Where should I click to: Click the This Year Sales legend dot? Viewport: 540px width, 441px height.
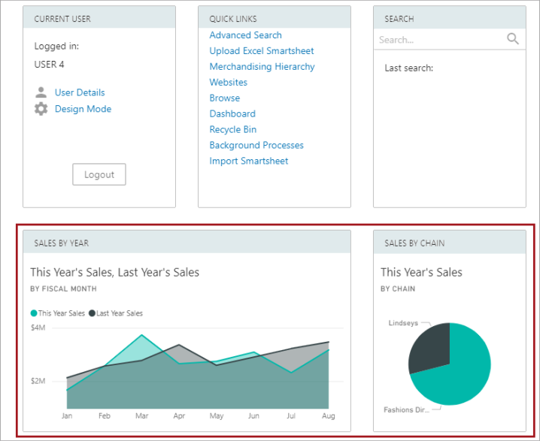(34, 313)
